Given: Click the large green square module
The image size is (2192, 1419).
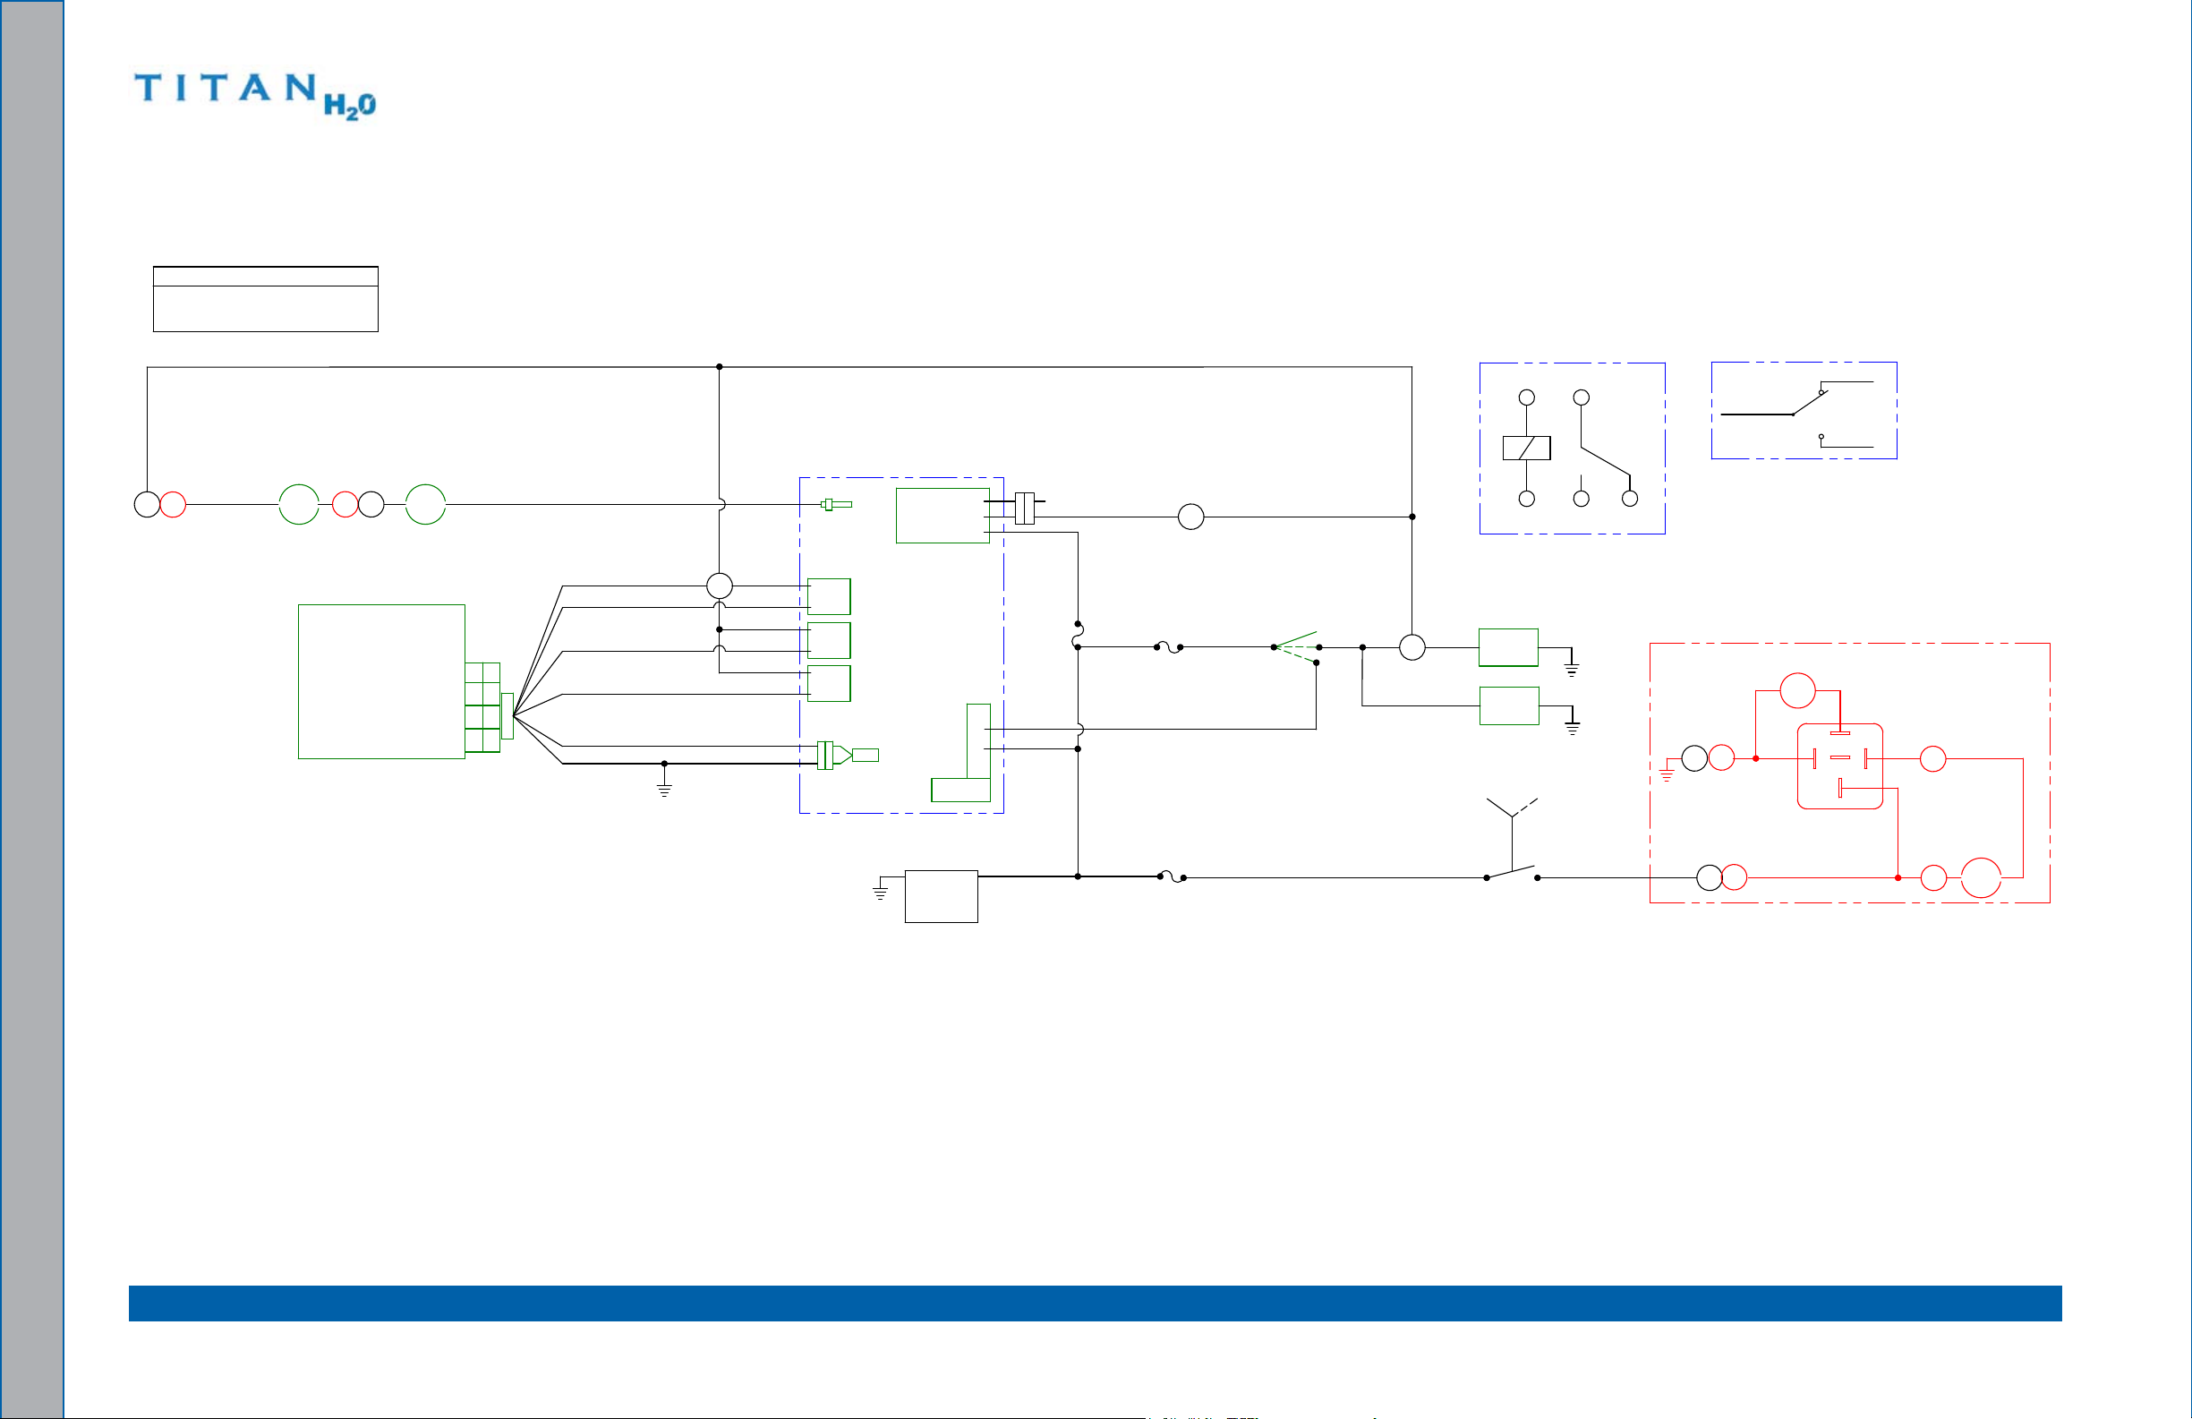Looking at the screenshot, I should pyautogui.click(x=381, y=682).
